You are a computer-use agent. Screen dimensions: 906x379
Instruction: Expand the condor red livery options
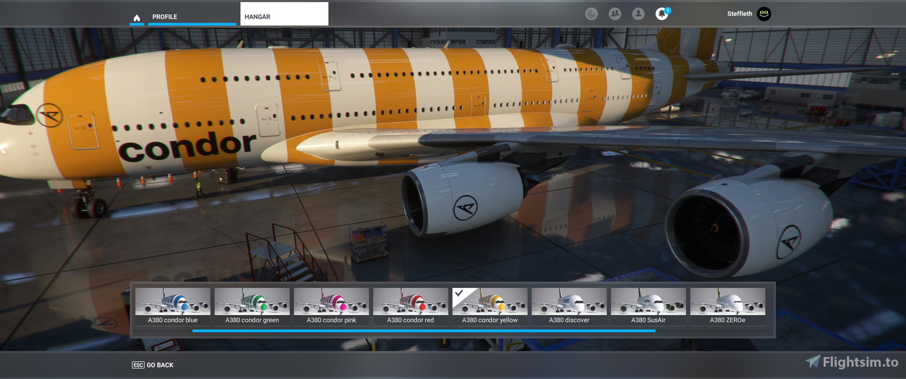(410, 301)
